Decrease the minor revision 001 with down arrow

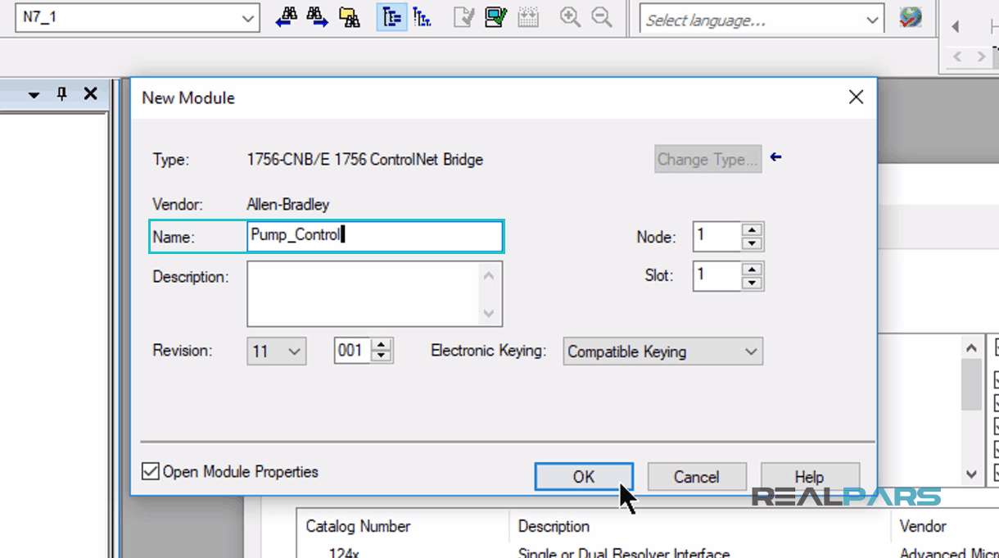pyautogui.click(x=382, y=356)
